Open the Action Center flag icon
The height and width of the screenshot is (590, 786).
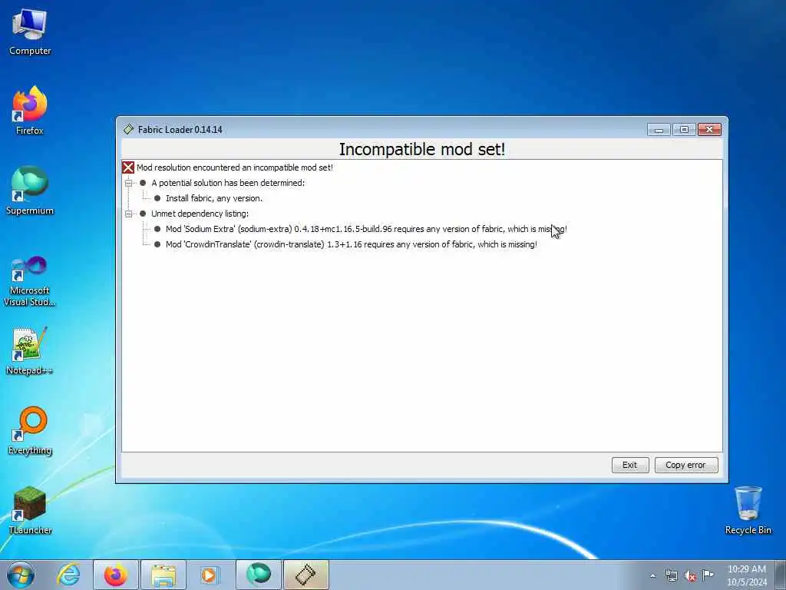pos(708,575)
